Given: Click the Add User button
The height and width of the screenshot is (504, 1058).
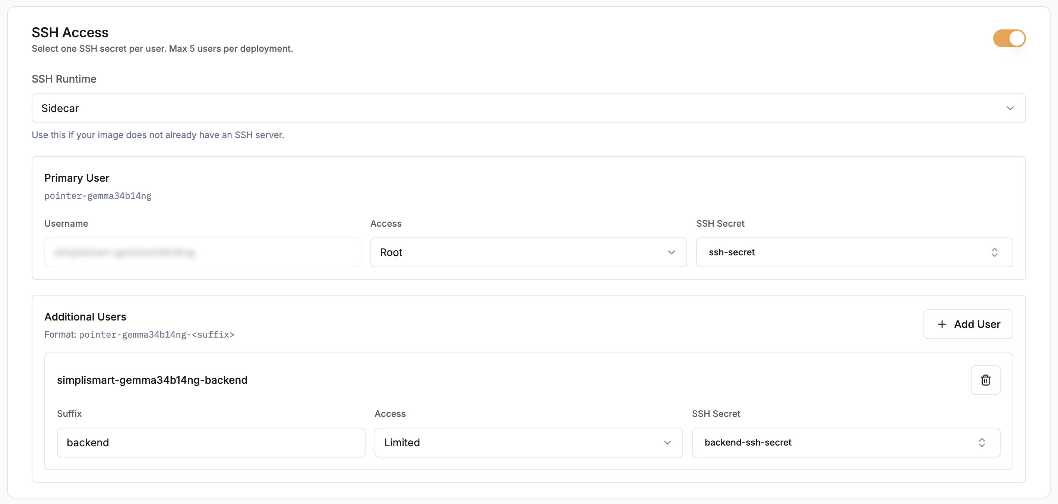Looking at the screenshot, I should click(968, 324).
